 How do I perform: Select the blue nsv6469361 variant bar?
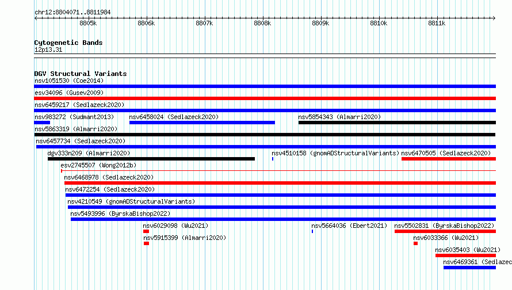[469, 268]
